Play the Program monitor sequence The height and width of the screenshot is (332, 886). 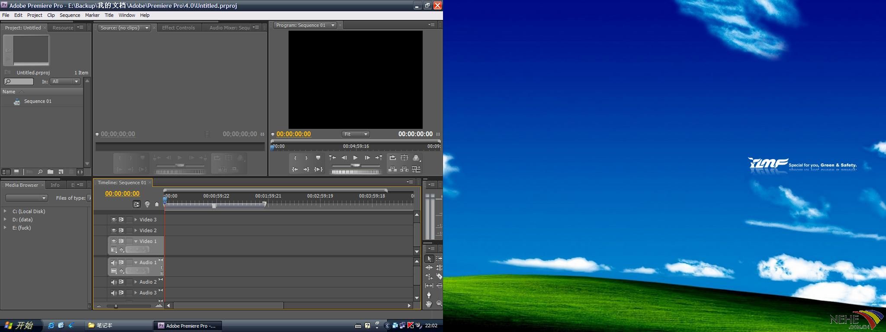355,158
